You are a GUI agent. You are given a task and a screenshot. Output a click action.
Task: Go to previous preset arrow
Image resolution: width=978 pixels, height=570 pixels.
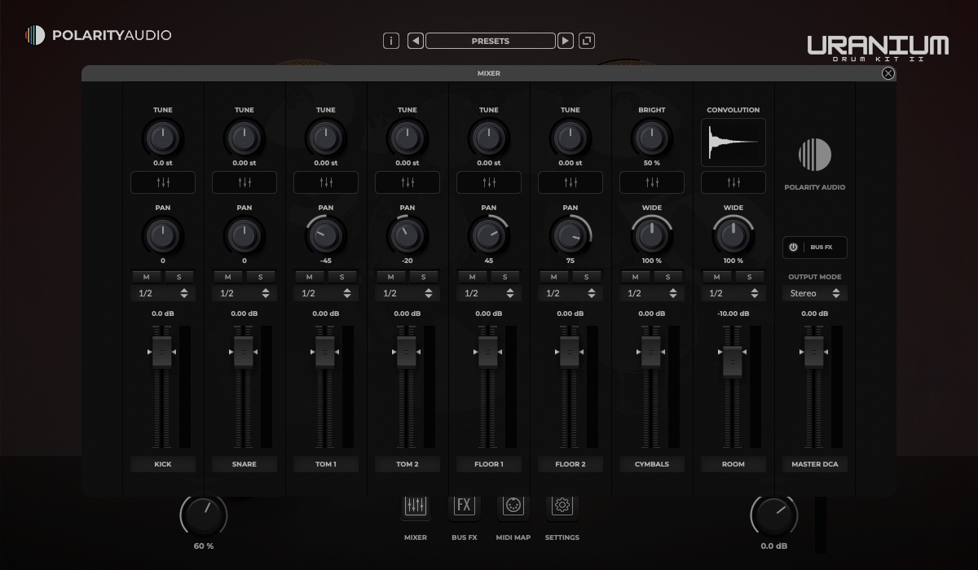coord(416,41)
